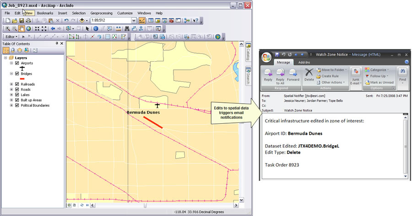Open the Catalog side tab
Screen dimensions: 412x216
coord(249,53)
